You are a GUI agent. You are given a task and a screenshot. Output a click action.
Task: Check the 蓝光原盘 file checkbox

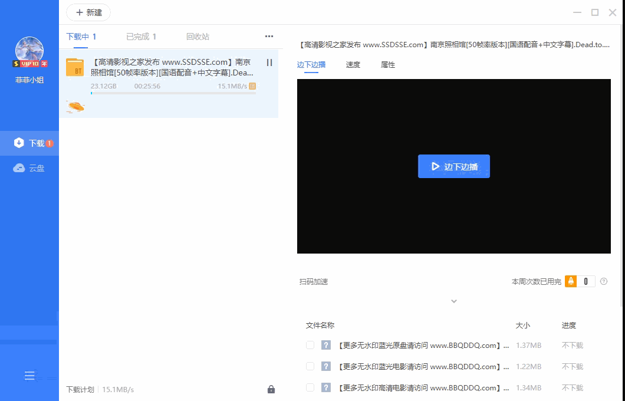coord(310,345)
